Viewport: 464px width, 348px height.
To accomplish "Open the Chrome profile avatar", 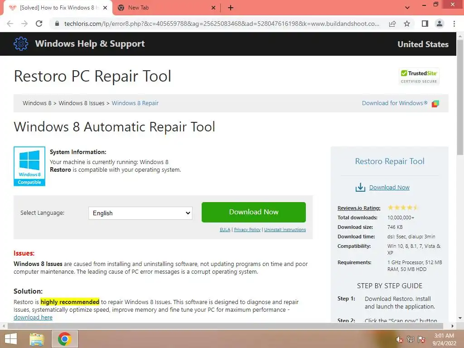I will [440, 24].
